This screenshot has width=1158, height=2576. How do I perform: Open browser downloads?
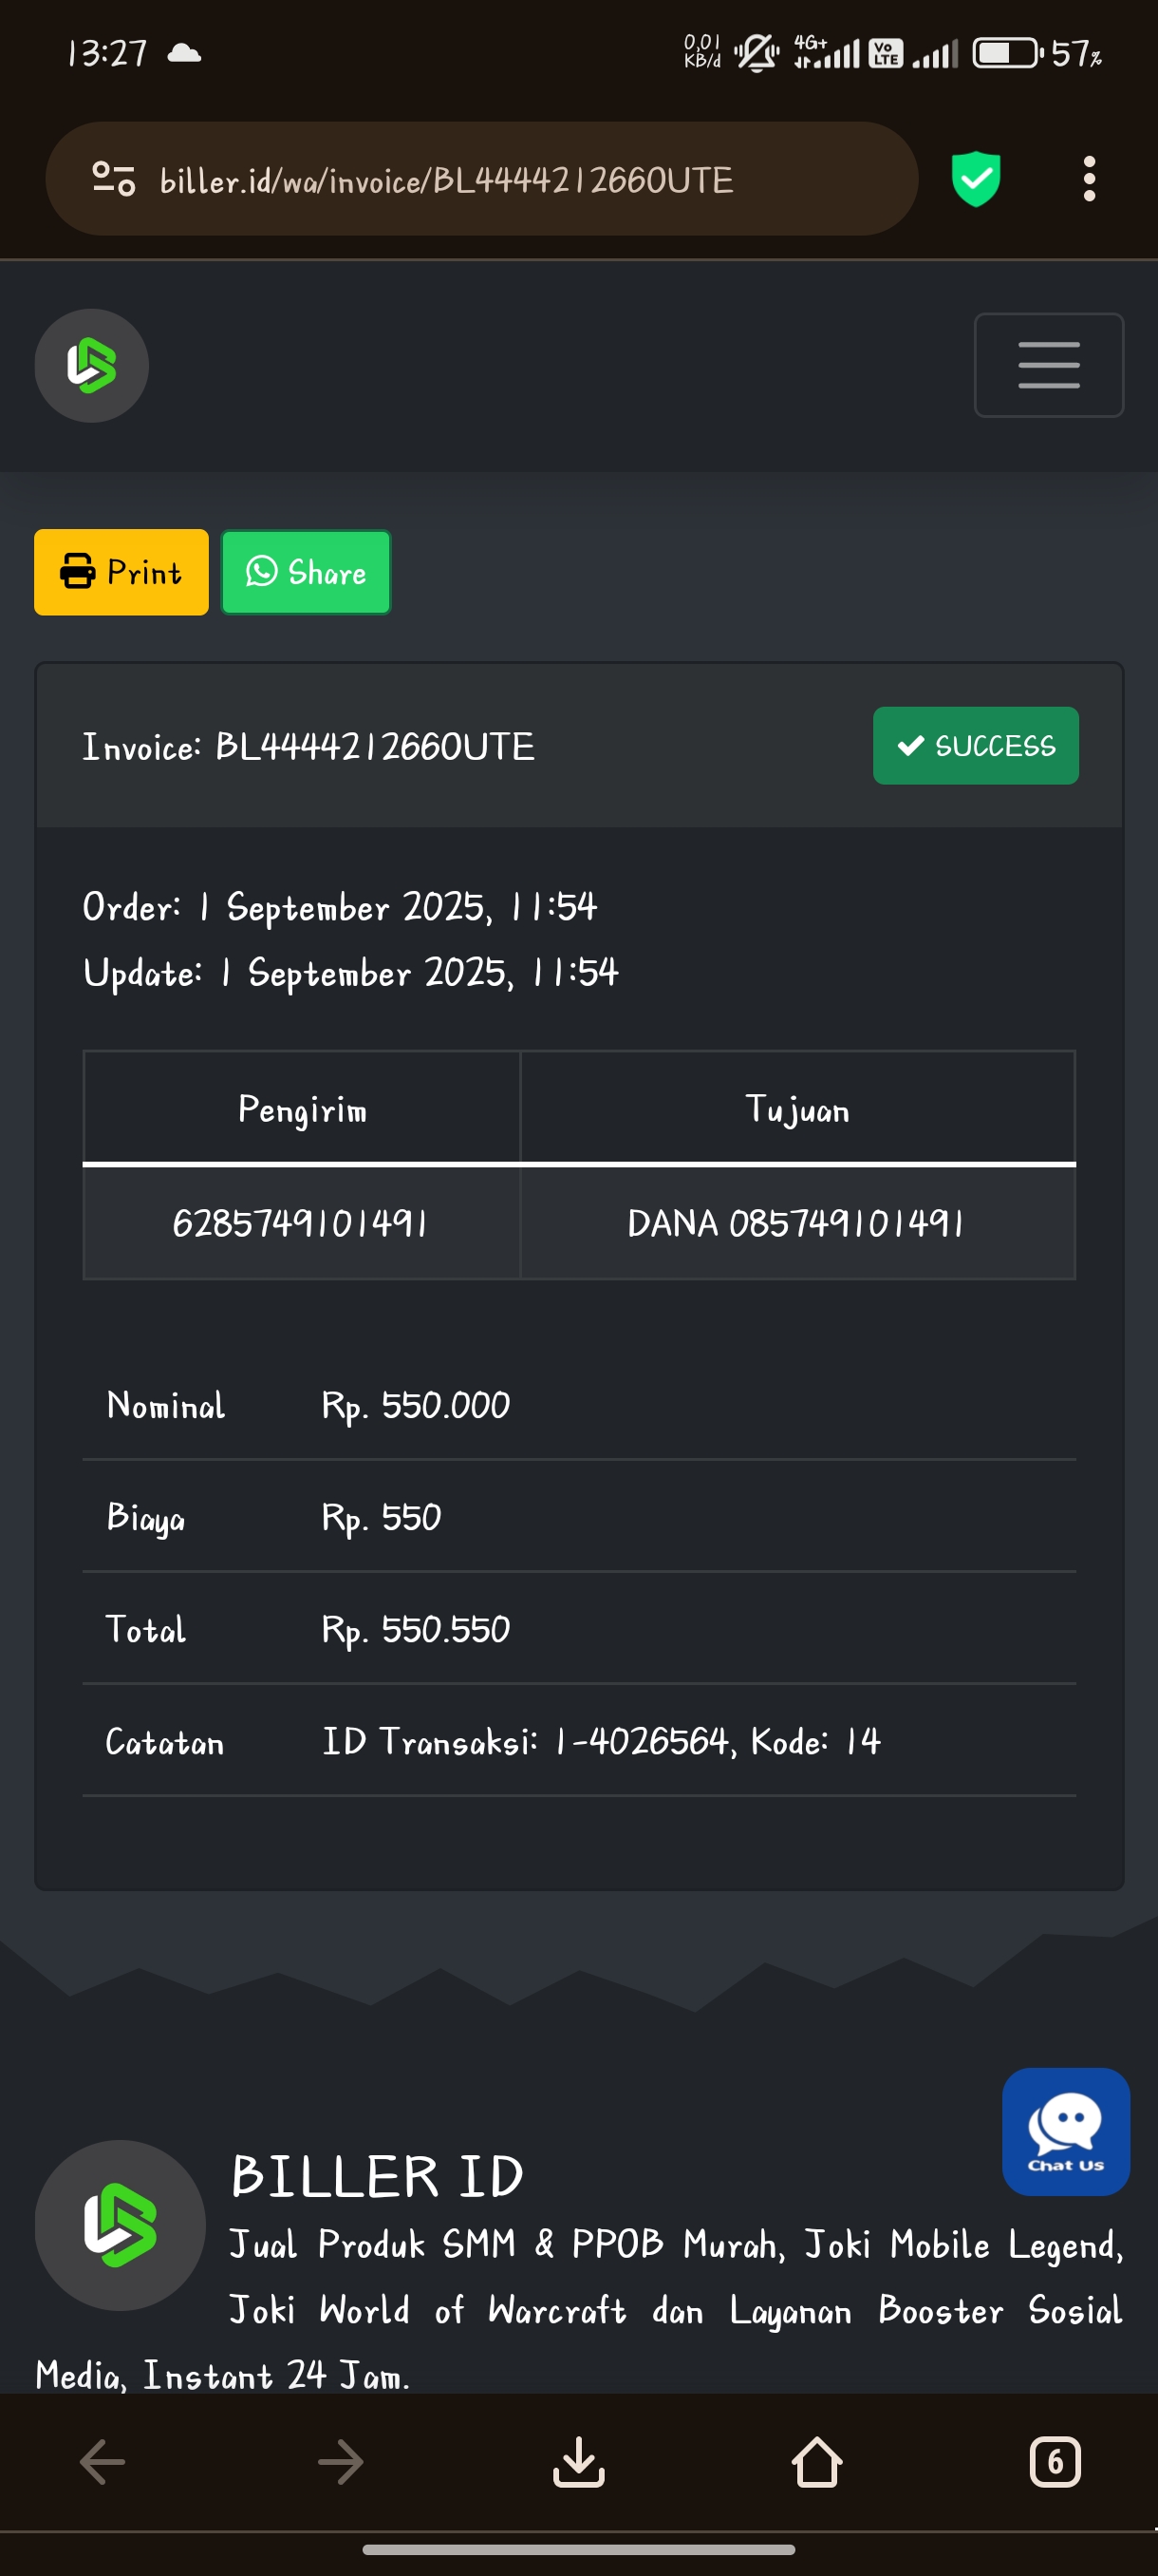pyautogui.click(x=578, y=2461)
